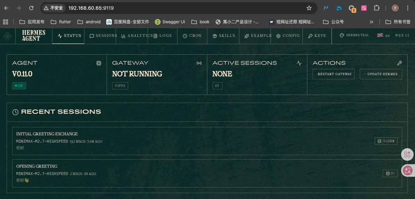
Task: Change language using the EN flag switcher
Action: coord(383,35)
